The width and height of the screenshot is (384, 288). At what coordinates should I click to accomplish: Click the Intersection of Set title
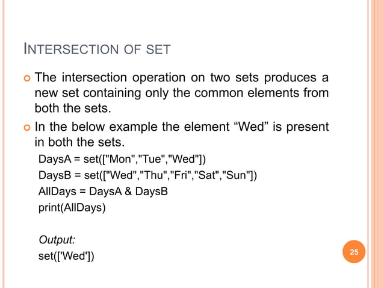coord(97,49)
